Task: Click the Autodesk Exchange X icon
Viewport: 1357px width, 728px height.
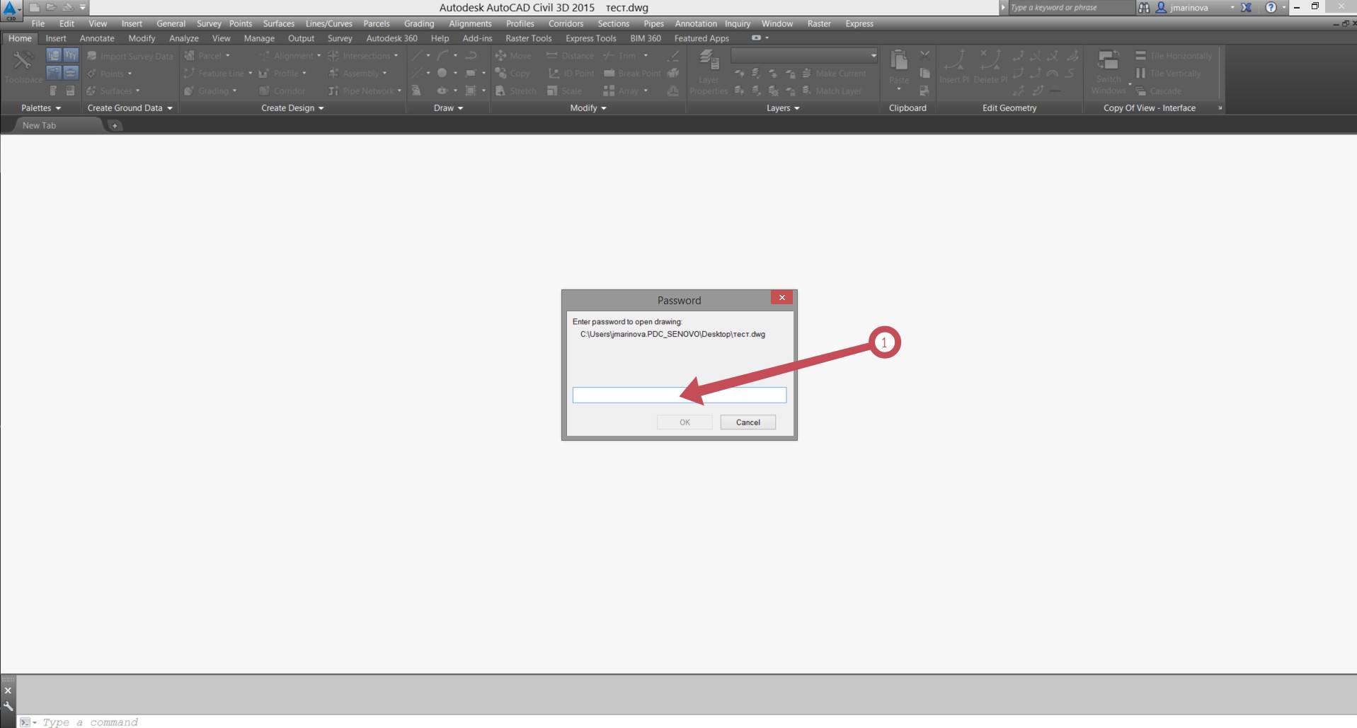Action: click(x=1247, y=8)
